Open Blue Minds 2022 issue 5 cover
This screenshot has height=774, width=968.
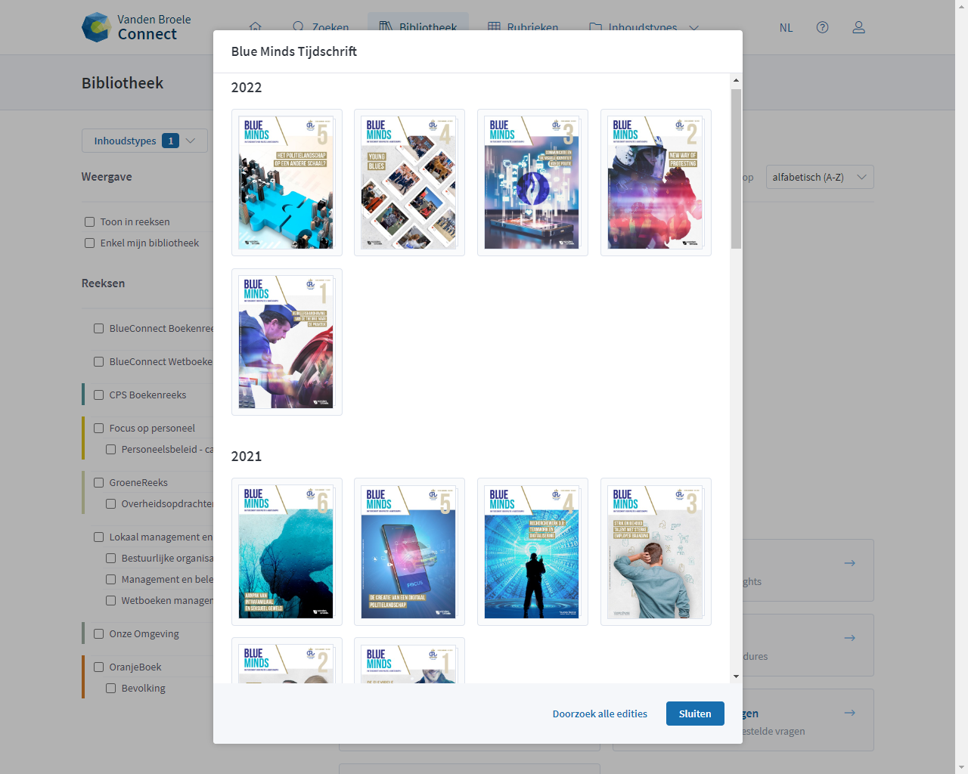[287, 182]
